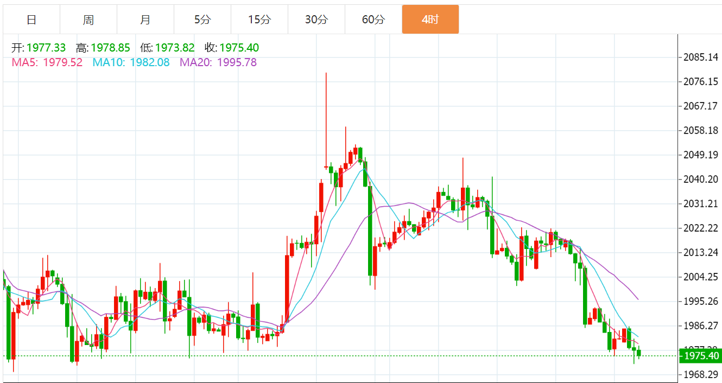722x383 pixels.
Task: Click the 1968.29 price axis label
Action: [x=700, y=374]
